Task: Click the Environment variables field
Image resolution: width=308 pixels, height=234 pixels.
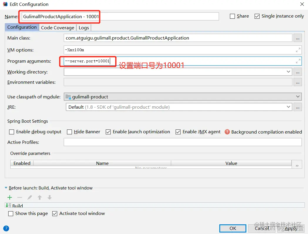Action: pyautogui.click(x=178, y=82)
